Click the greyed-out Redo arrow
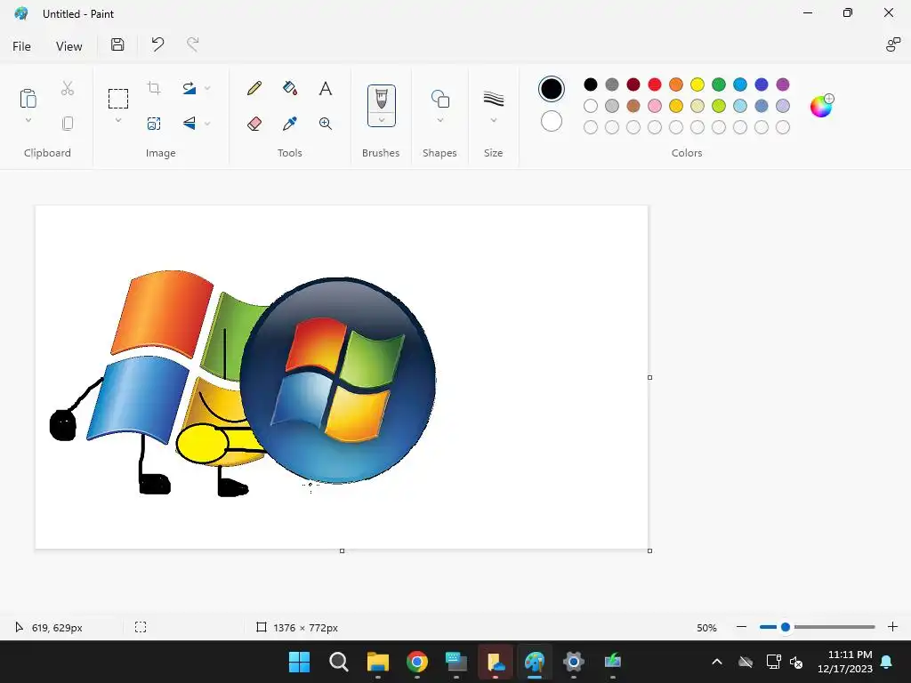Screen dimensions: 911x683 click(x=192, y=44)
